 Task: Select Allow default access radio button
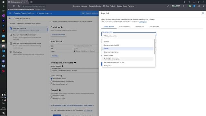click(x=51, y=79)
